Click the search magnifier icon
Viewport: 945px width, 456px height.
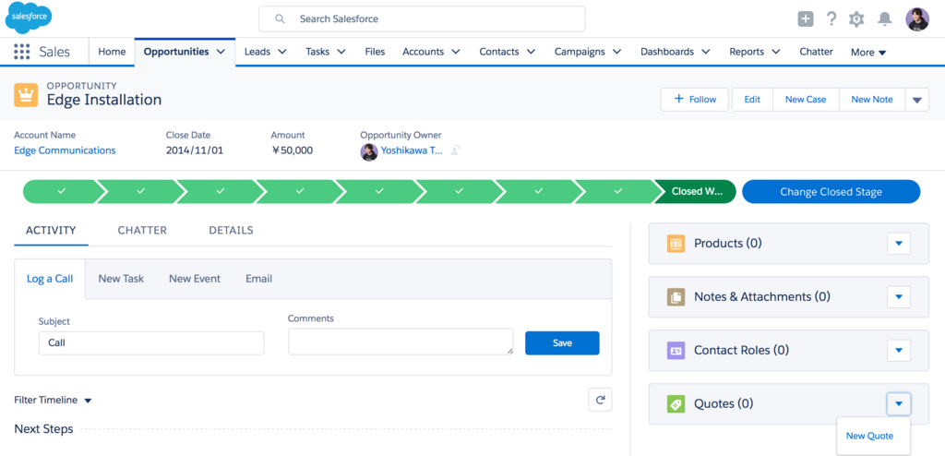coord(280,18)
